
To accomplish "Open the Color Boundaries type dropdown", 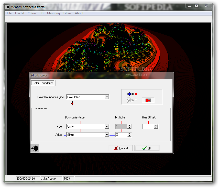I will [107, 97].
